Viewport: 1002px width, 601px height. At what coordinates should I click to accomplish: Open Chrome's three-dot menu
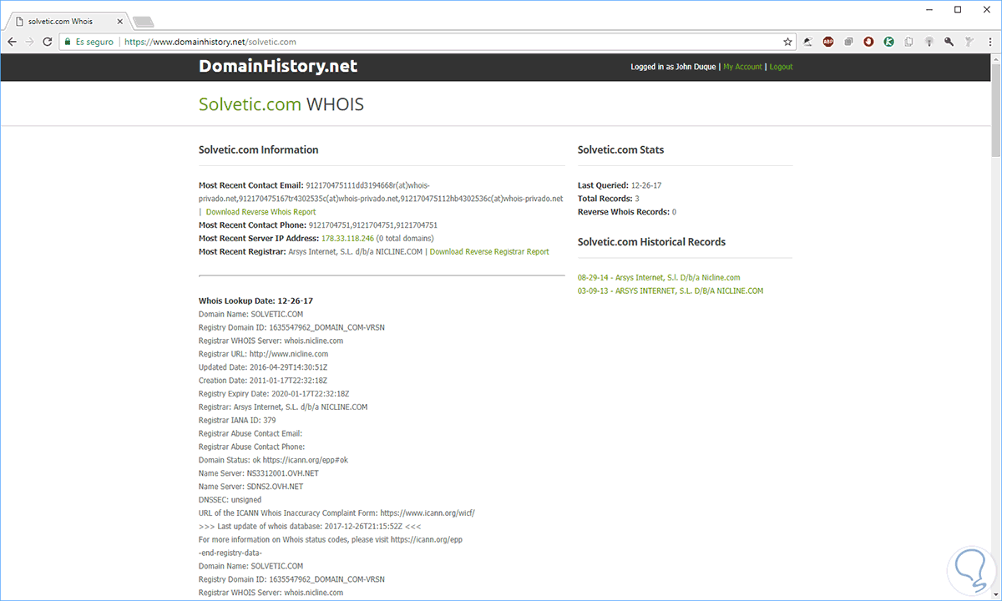[x=989, y=41]
